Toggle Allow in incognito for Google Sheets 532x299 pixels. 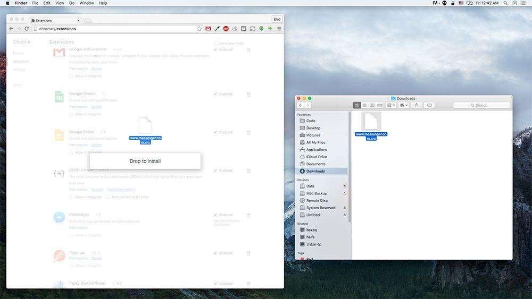click(x=71, y=115)
